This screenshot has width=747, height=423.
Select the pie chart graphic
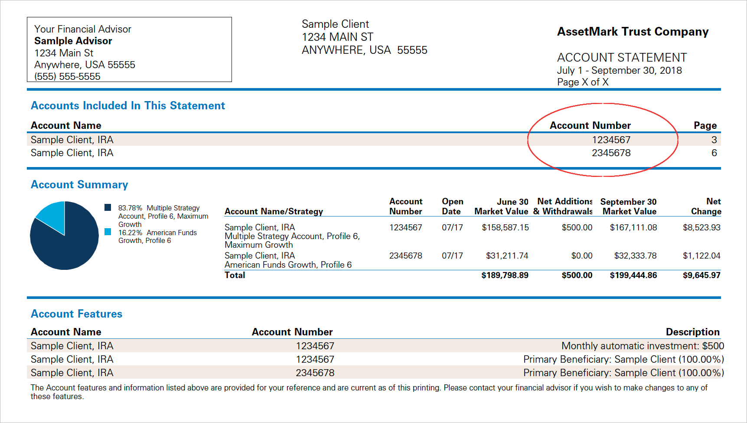pos(64,235)
